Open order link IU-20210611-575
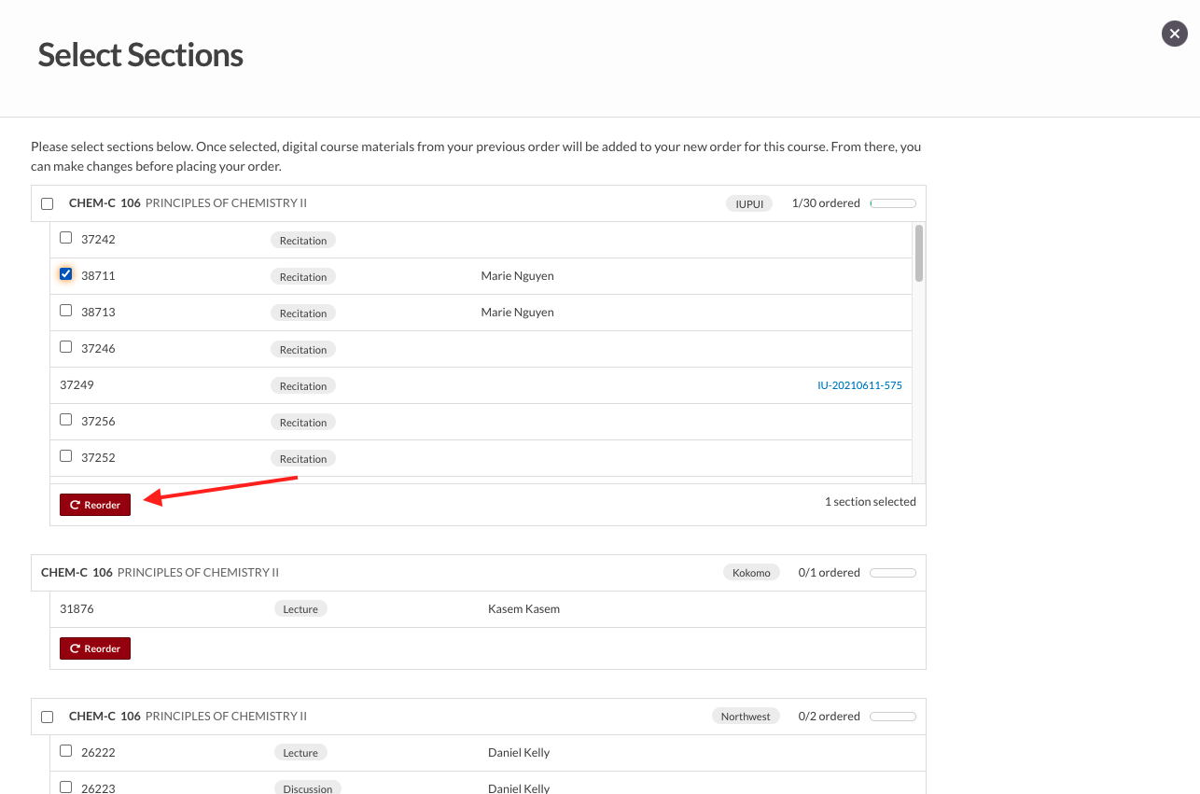Screen dimensions: 1200x794 (x=859, y=385)
